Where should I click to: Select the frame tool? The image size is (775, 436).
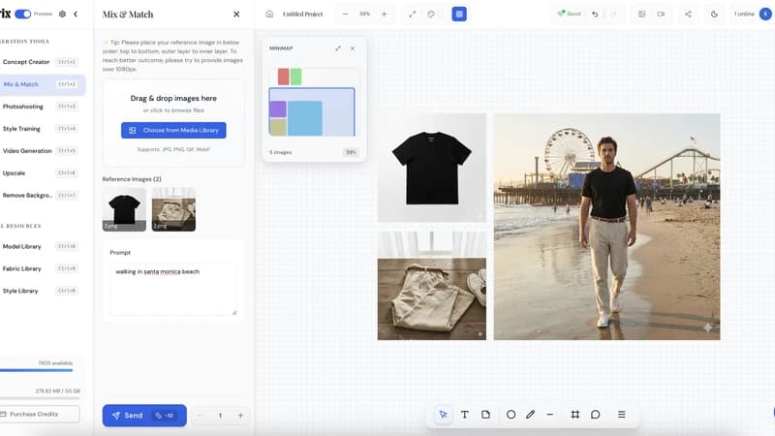click(x=574, y=415)
